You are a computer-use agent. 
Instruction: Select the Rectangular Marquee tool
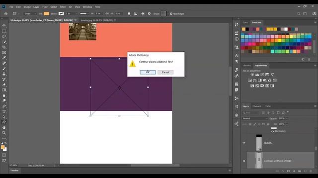[4, 31]
